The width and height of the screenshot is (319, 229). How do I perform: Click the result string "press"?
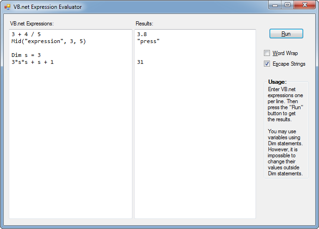tap(148, 41)
